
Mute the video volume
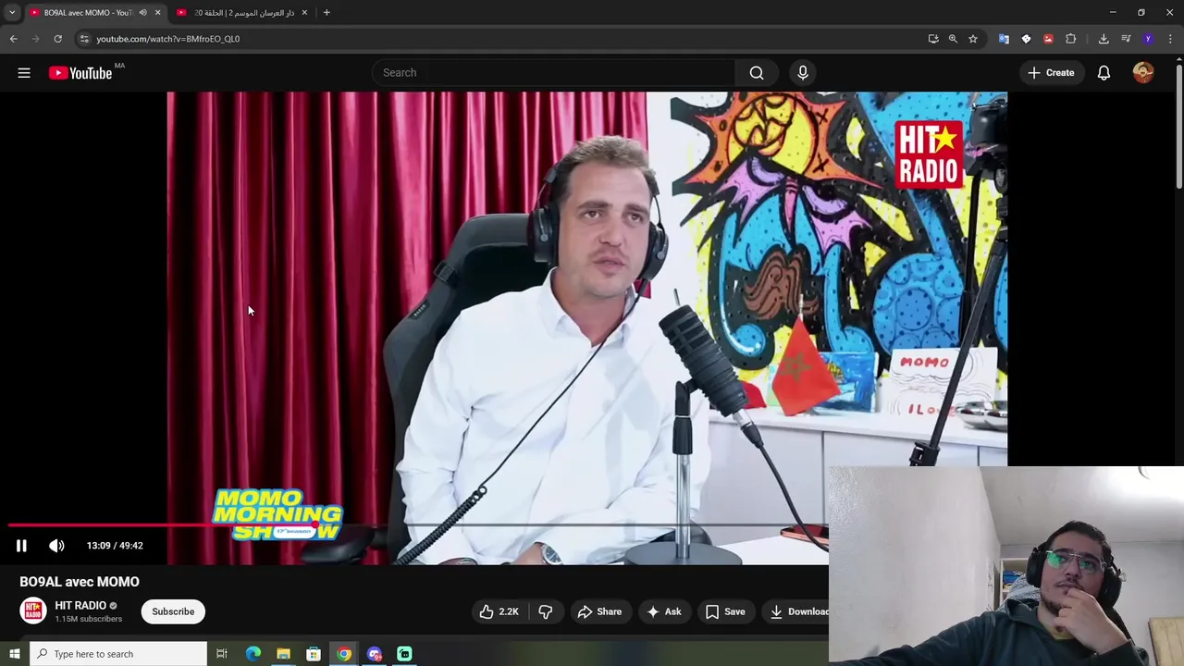56,546
